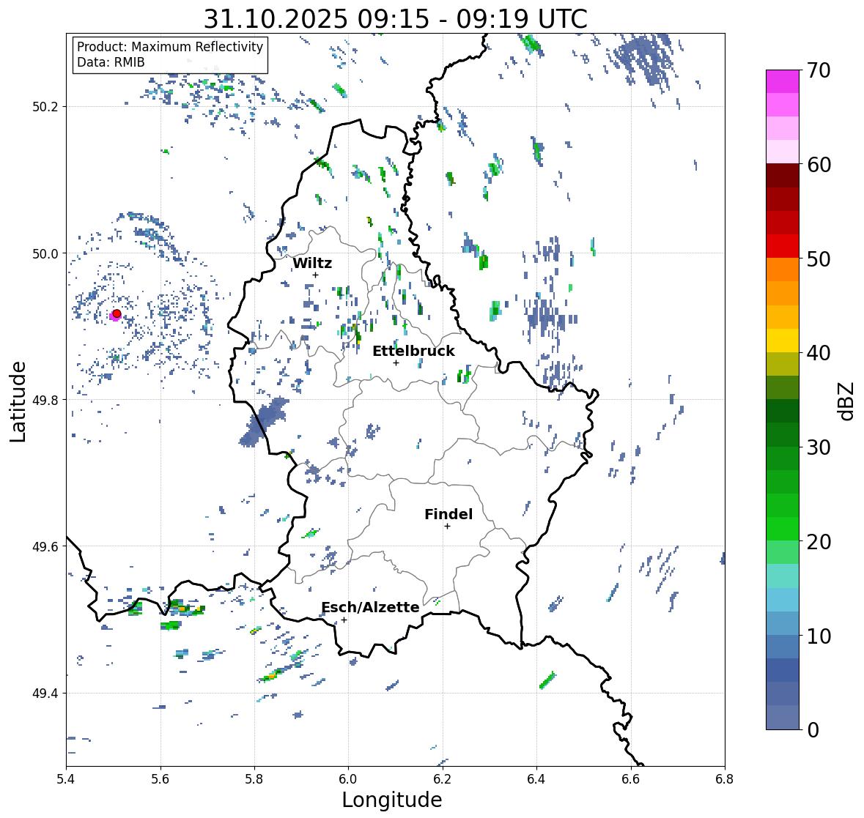864x818 pixels.
Task: Click the cross marker below Findel
Action: (x=448, y=527)
